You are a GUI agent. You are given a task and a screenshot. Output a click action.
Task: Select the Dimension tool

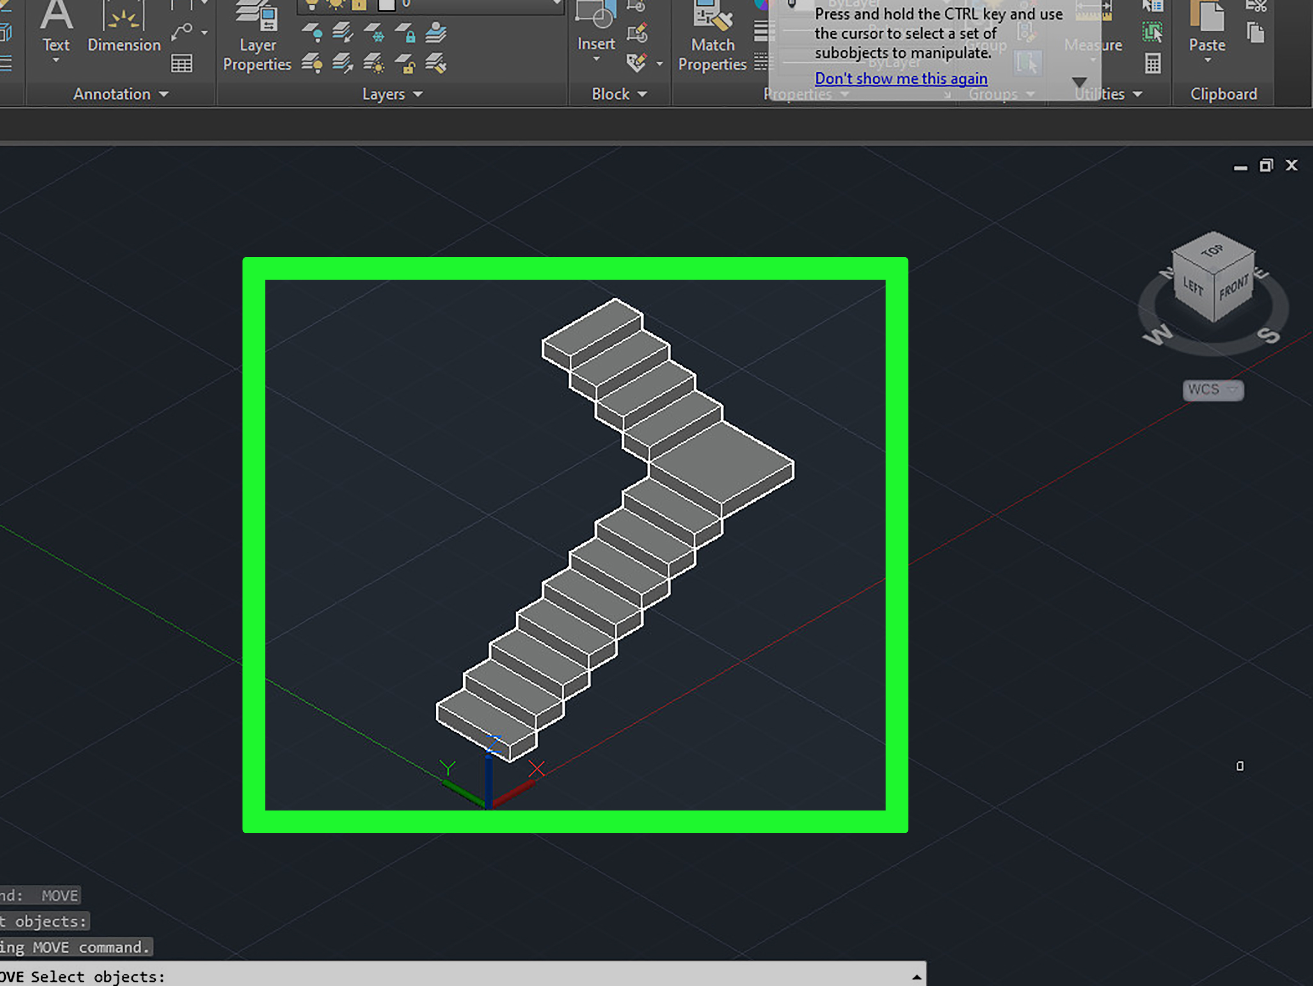[124, 27]
